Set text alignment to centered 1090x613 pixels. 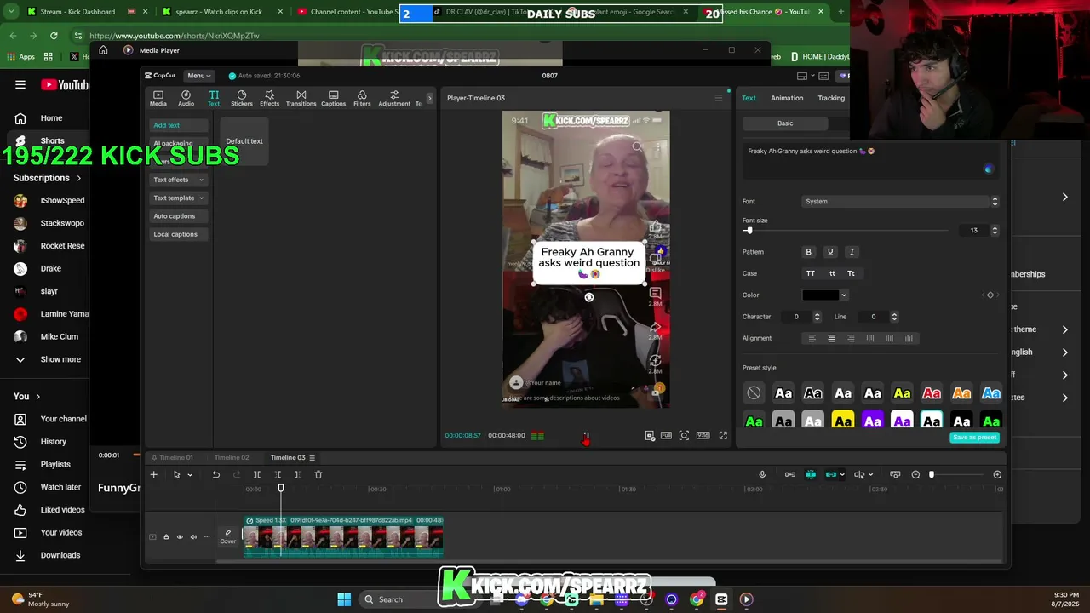(x=831, y=338)
